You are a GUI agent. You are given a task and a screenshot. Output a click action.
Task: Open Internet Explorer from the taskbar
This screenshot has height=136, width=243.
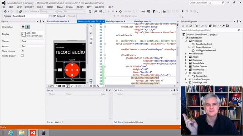pyautogui.click(x=11, y=133)
